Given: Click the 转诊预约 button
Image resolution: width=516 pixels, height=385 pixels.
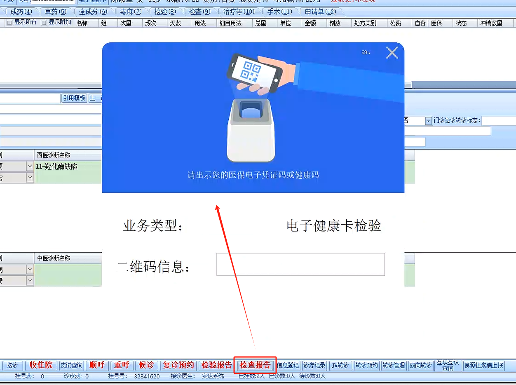Looking at the screenshot, I should [x=366, y=365].
